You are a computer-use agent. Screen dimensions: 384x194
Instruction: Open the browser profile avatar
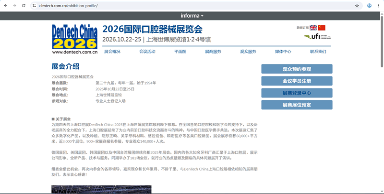369,6
